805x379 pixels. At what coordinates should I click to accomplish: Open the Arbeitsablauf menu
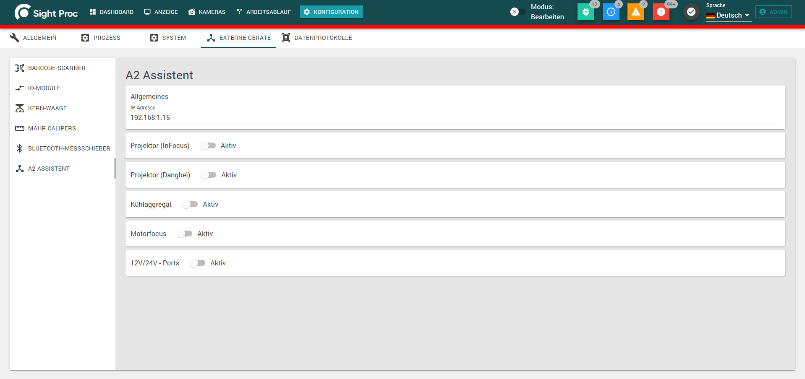(264, 12)
